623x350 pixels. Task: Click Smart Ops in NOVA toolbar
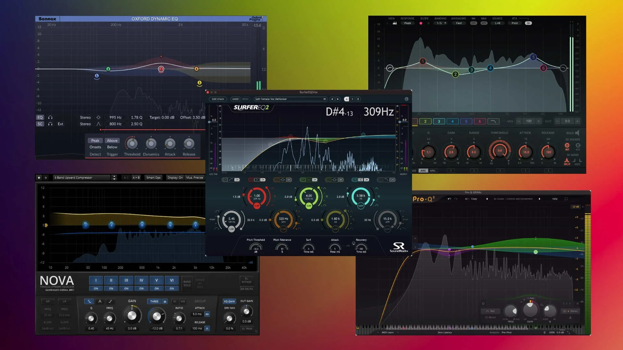(153, 178)
